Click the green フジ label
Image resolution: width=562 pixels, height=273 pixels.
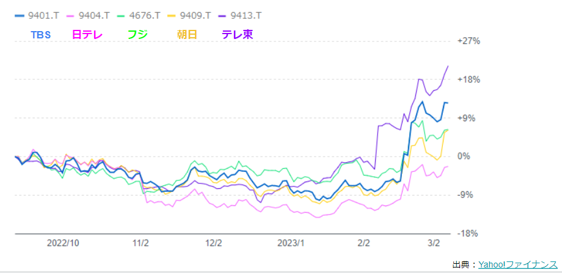[137, 35]
